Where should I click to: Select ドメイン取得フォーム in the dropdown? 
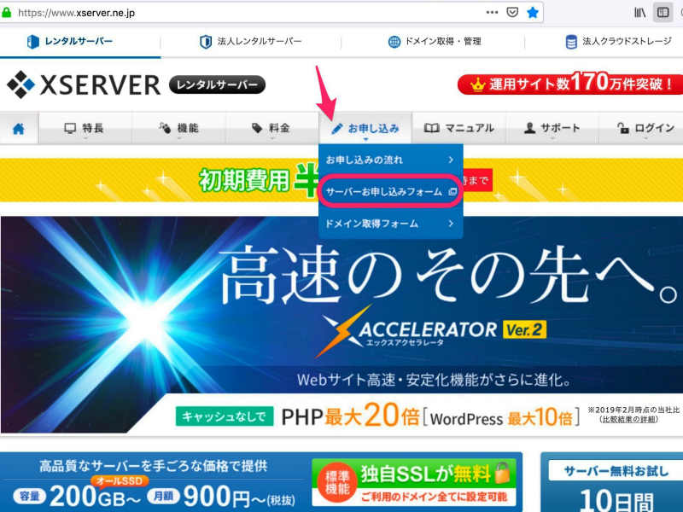coord(390,224)
